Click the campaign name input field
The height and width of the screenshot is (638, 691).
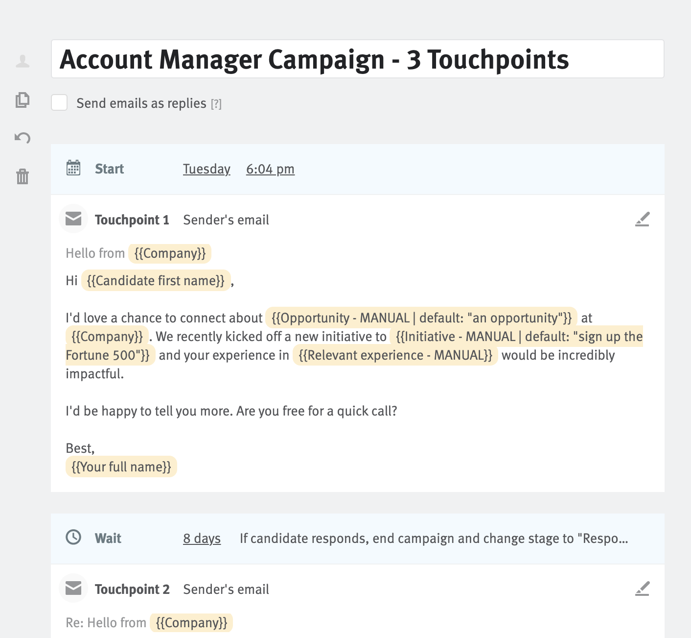pos(358,59)
